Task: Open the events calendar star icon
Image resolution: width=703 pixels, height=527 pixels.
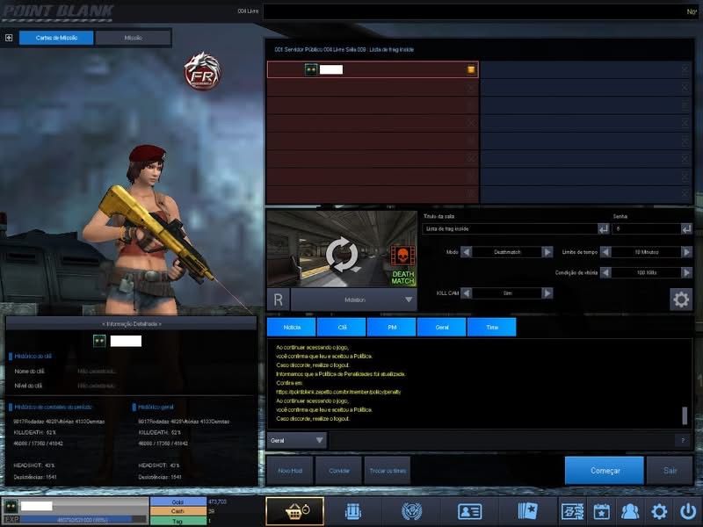Action: (x=601, y=511)
